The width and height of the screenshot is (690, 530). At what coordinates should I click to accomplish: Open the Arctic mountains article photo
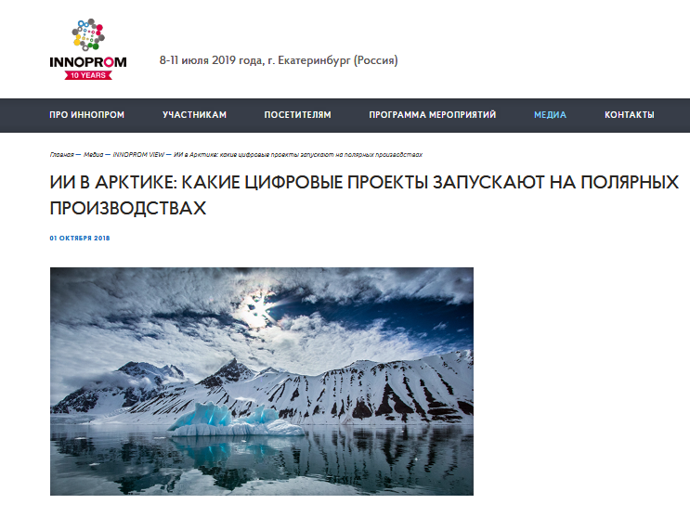[262, 381]
